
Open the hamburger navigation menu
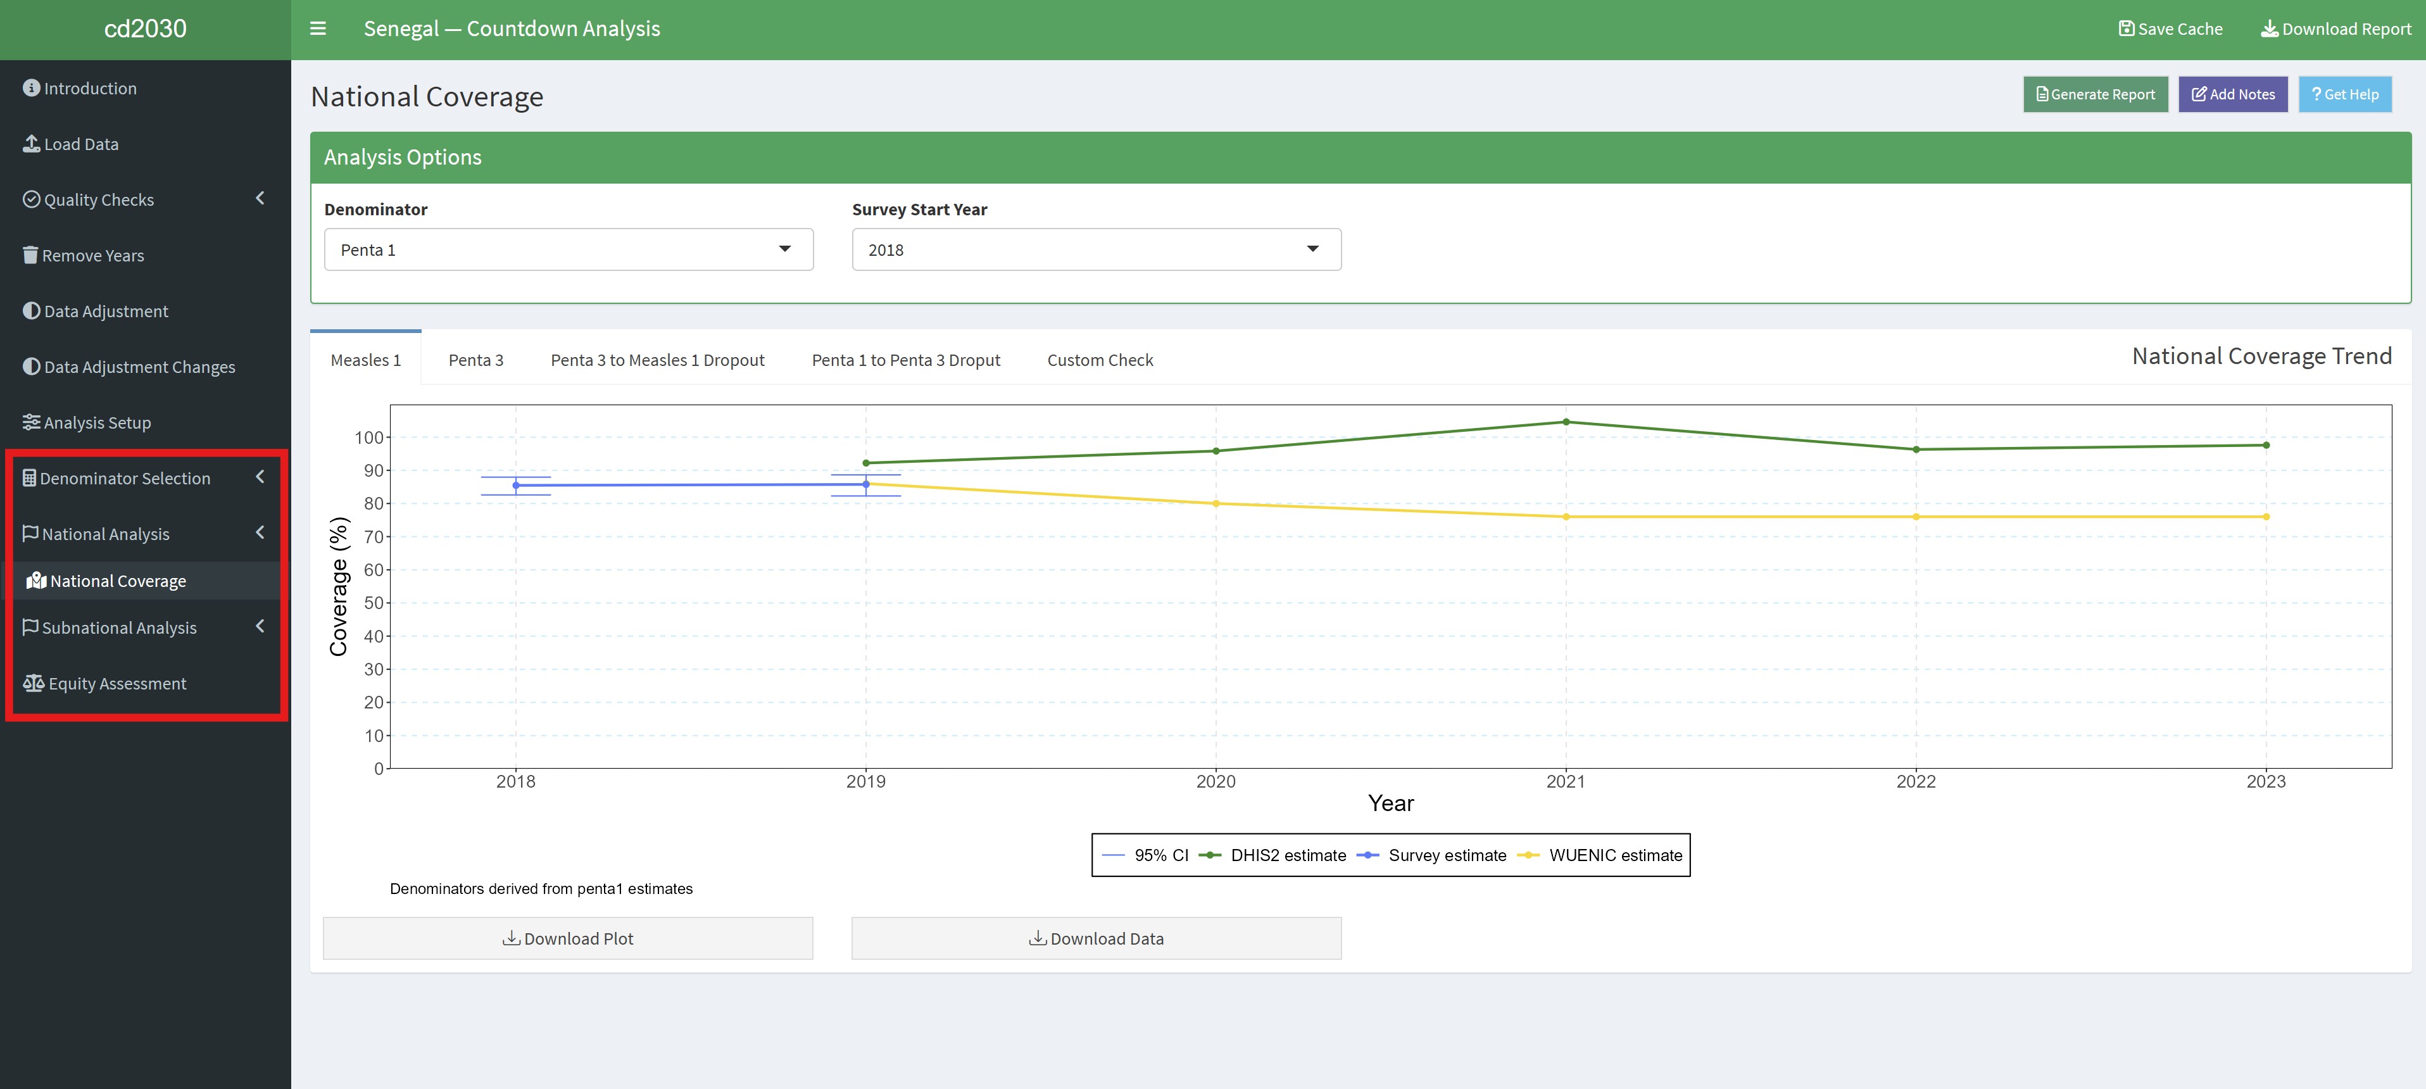tap(317, 28)
